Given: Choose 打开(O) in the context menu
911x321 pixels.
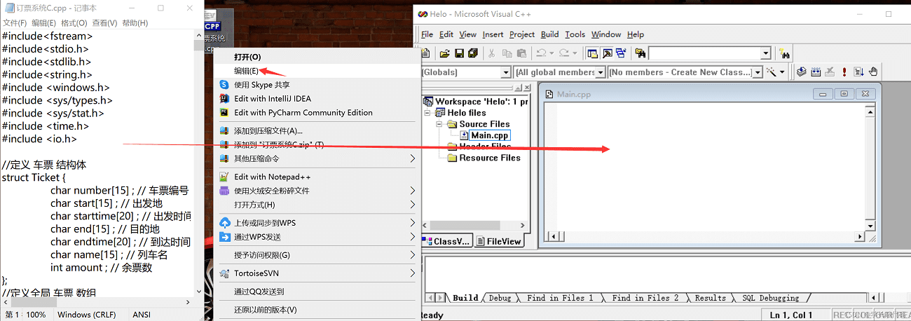Looking at the screenshot, I should coord(317,57).
